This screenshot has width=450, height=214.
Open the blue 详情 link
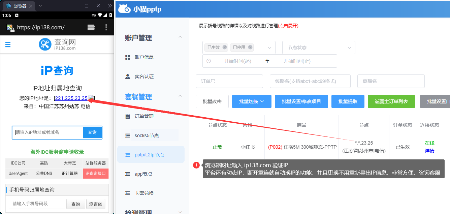(x=429, y=151)
